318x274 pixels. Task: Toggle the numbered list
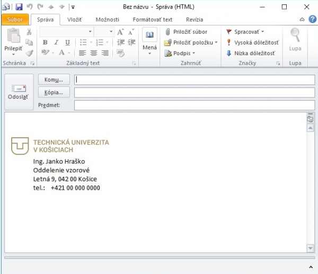point(100,42)
